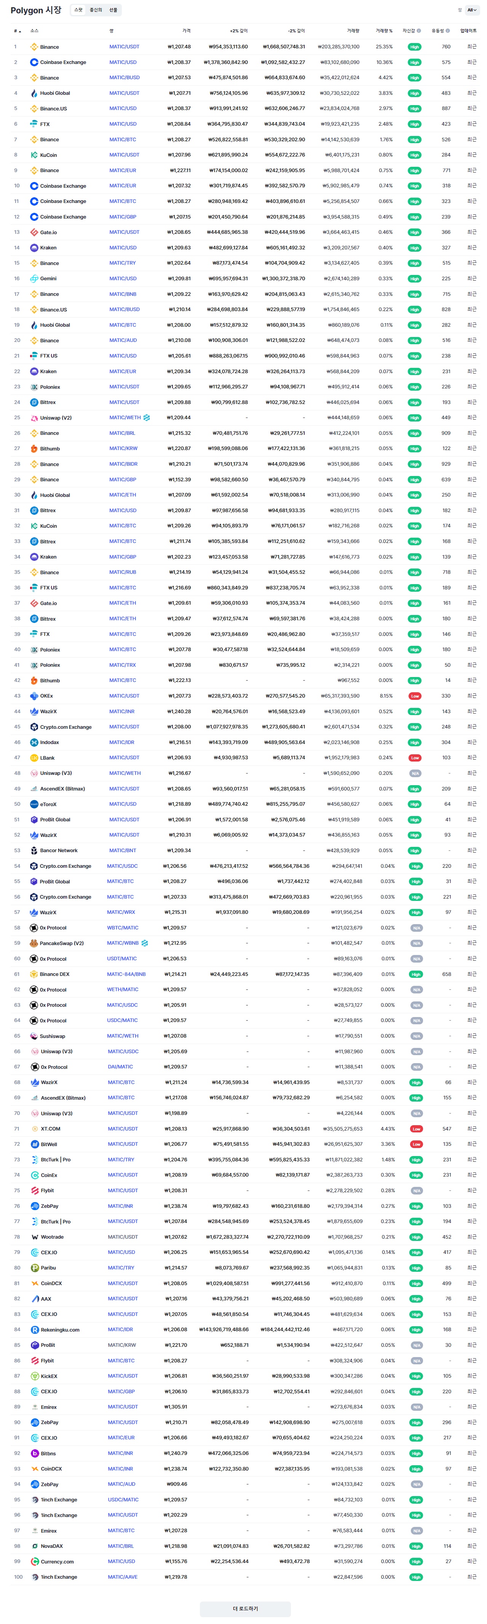Click the Sushiswap logo icon
This screenshot has height=1624, width=487.
click(x=34, y=1036)
